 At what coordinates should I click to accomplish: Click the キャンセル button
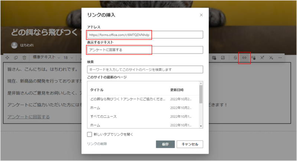tap(190, 144)
